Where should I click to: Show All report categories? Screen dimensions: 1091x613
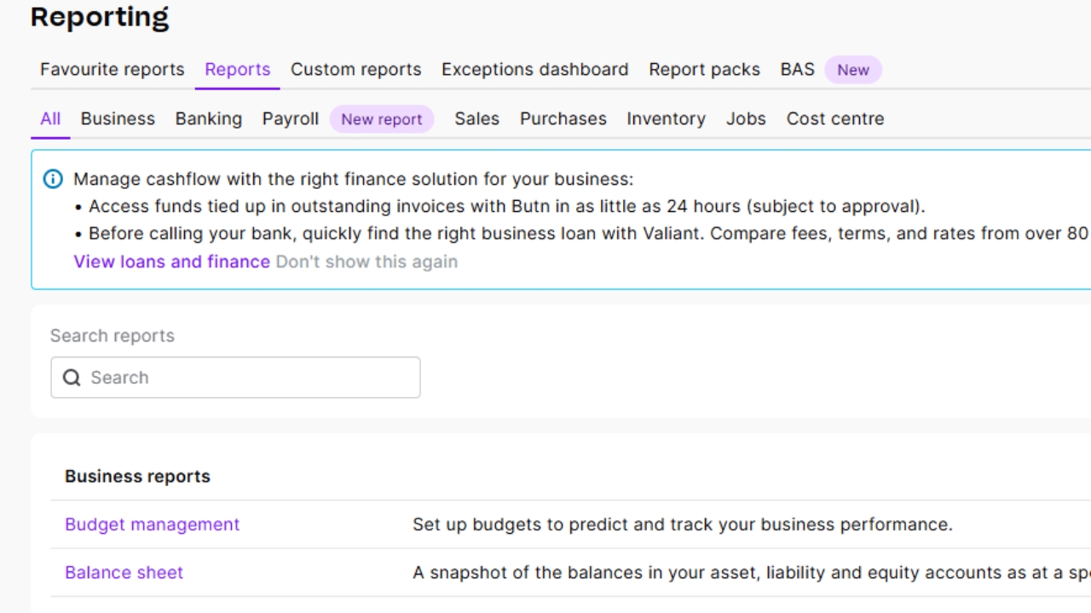point(50,118)
